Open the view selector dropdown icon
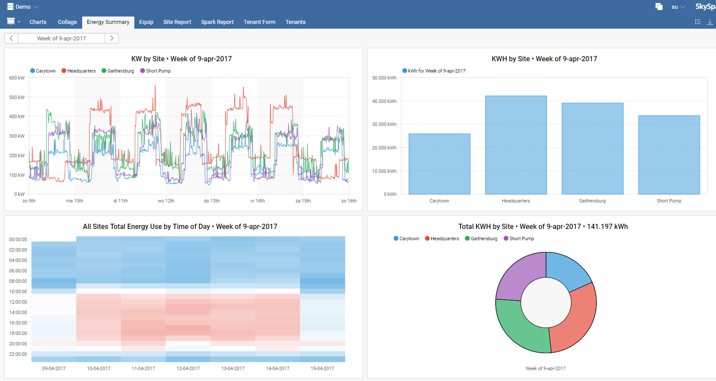The height and width of the screenshot is (381, 716). (x=13, y=22)
